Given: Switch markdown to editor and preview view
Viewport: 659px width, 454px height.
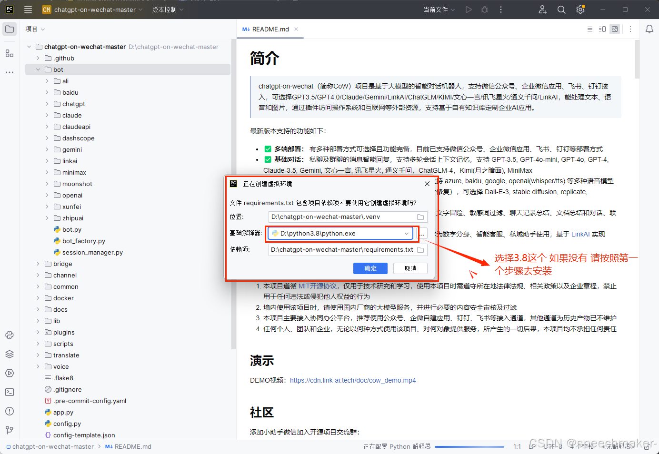Looking at the screenshot, I should tap(602, 29).
